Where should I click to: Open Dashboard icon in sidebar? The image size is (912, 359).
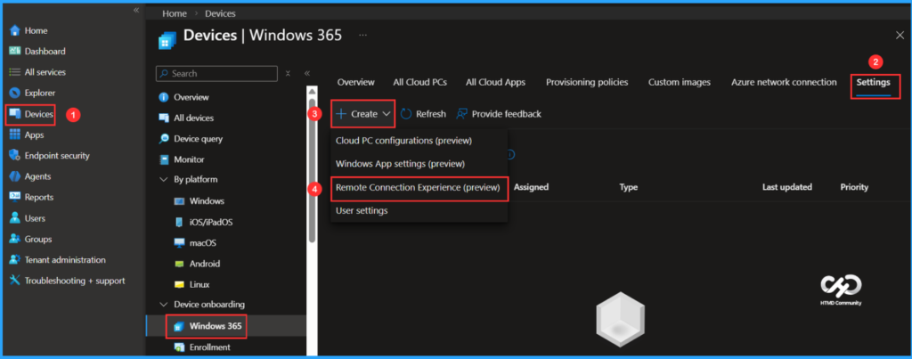(x=15, y=51)
